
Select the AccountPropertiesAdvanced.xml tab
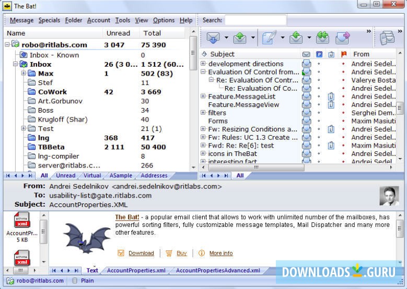pos(217,270)
